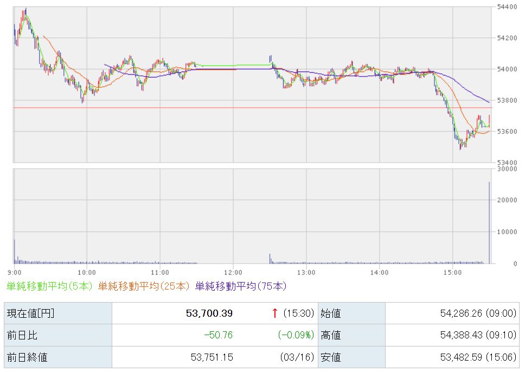Click the tall closing volume bar at 15:30

coord(489,222)
